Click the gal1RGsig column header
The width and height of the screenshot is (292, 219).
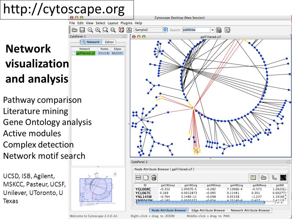[190, 185]
